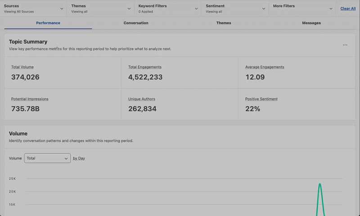Click the Total Volume metric label
The image size is (360, 216).
[x=22, y=67]
